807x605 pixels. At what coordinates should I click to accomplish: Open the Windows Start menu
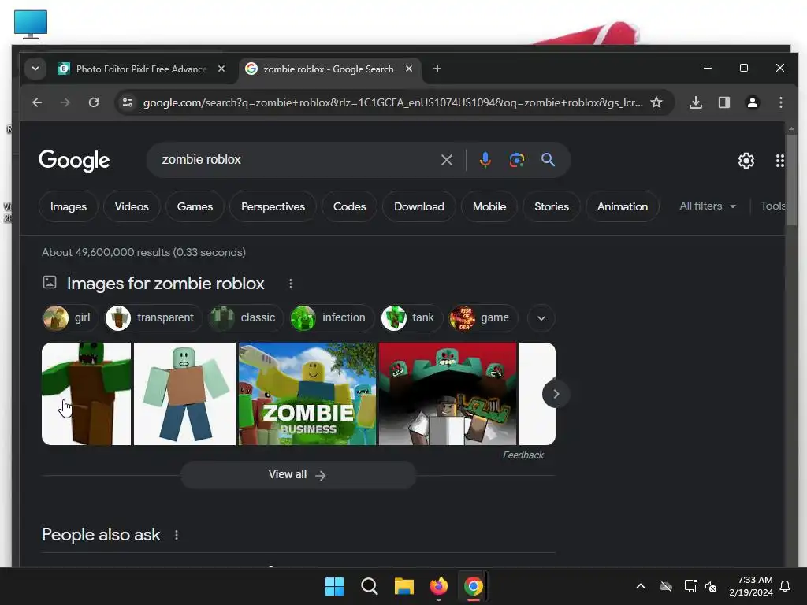coord(334,586)
